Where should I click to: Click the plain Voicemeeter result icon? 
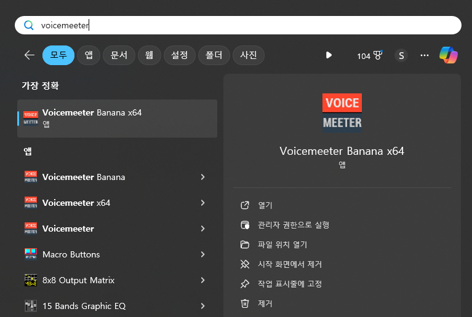31,229
